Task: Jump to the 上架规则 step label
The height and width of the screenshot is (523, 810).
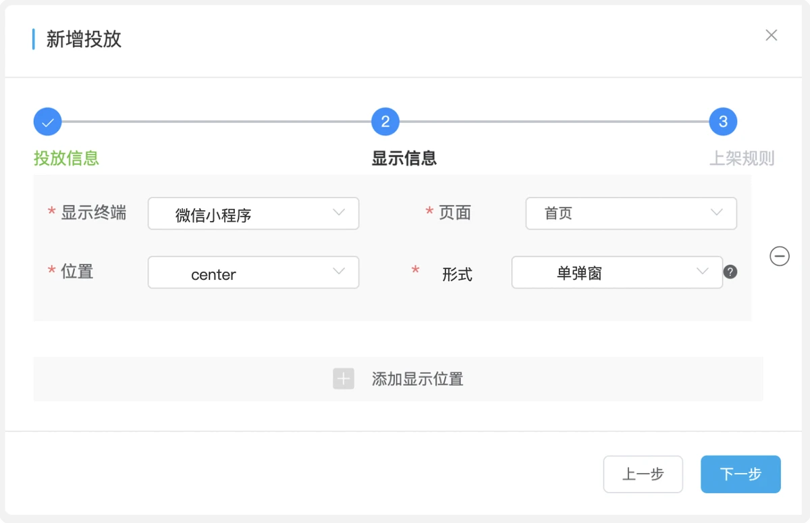Action: 741,158
